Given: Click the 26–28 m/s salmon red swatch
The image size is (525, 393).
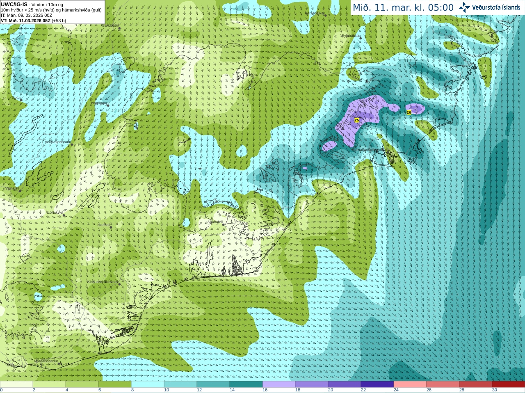Looking at the screenshot, I should point(443,384).
